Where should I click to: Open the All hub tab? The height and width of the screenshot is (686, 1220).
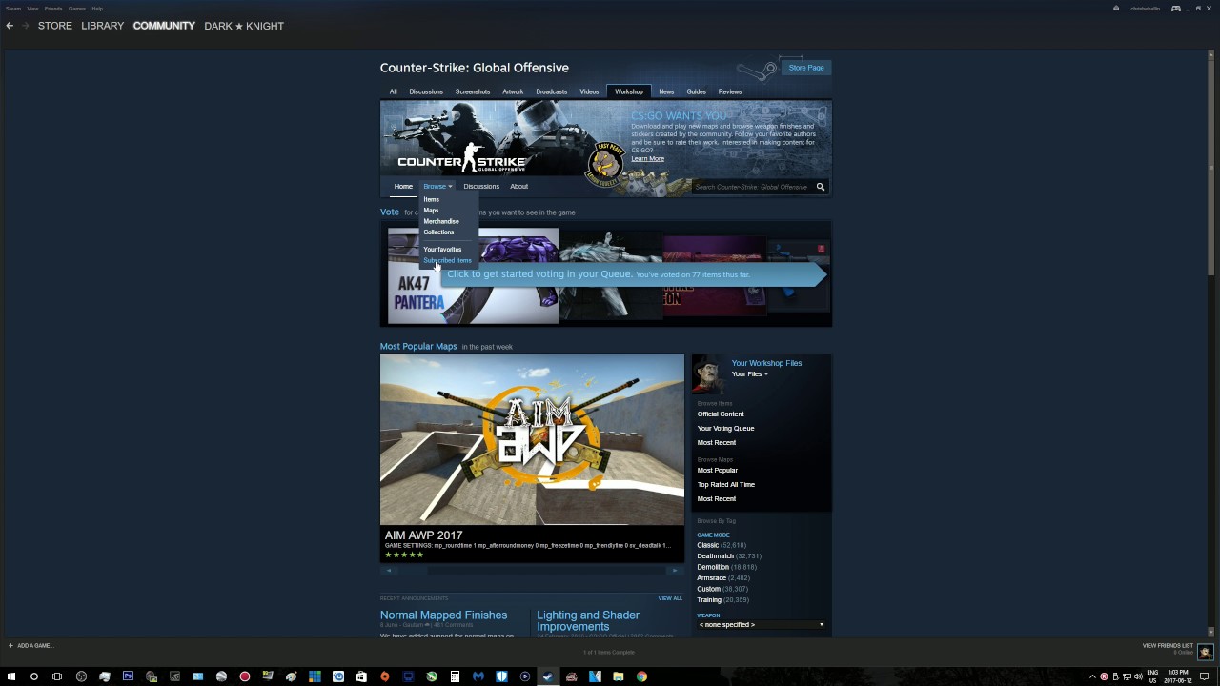coord(393,92)
